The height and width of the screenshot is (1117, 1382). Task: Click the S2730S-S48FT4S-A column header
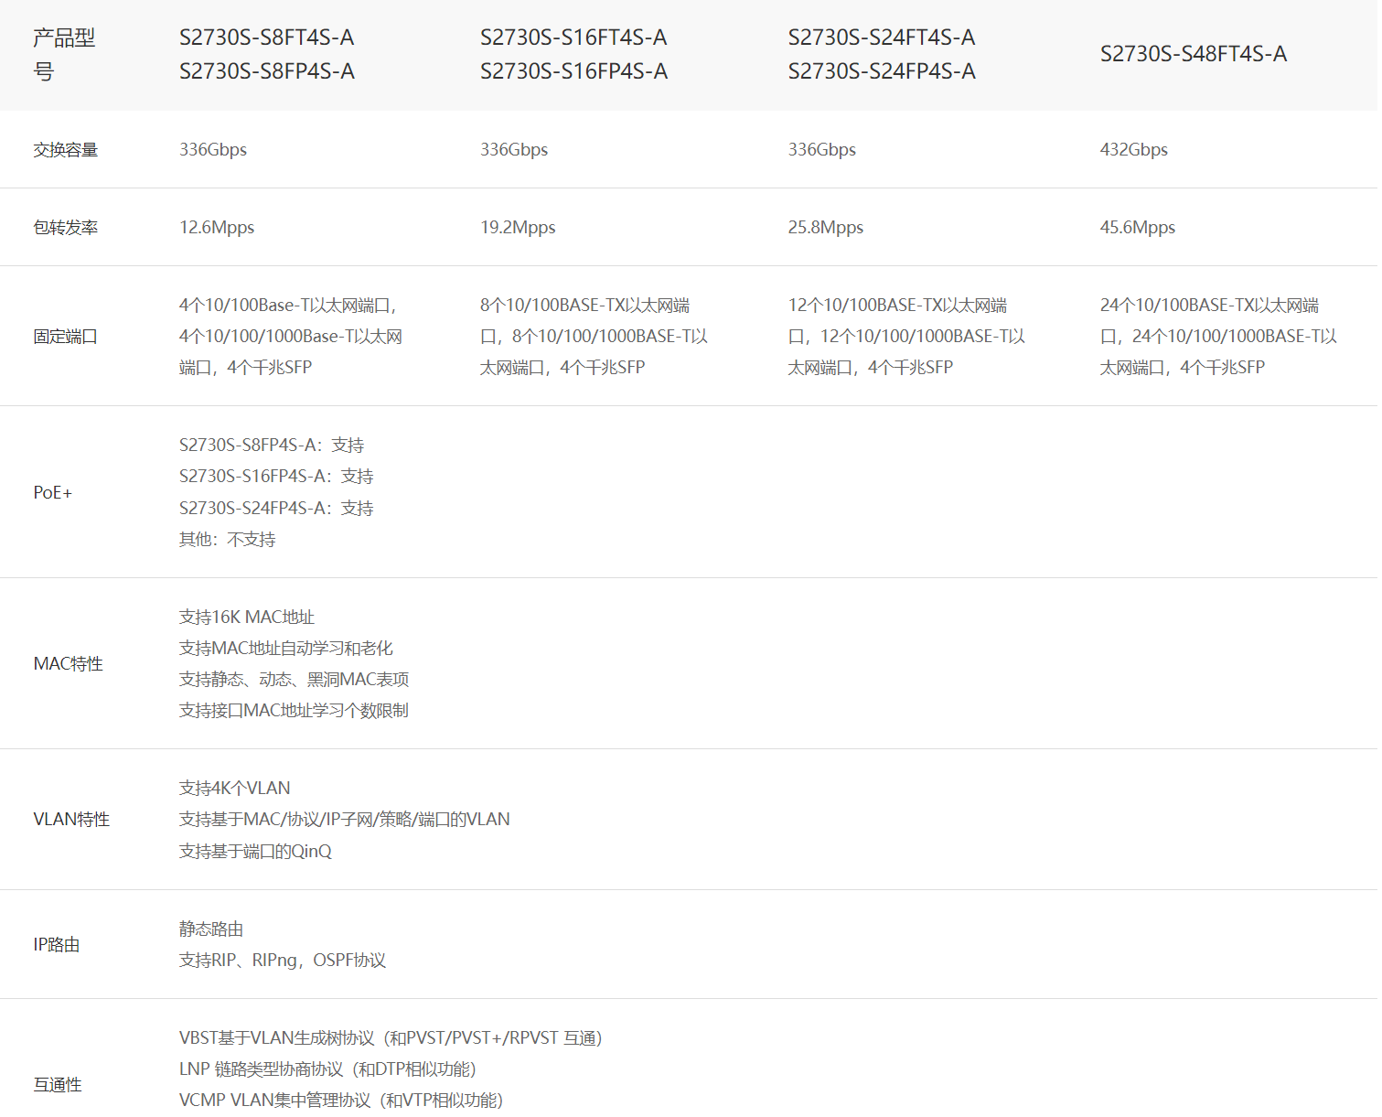(x=1193, y=54)
